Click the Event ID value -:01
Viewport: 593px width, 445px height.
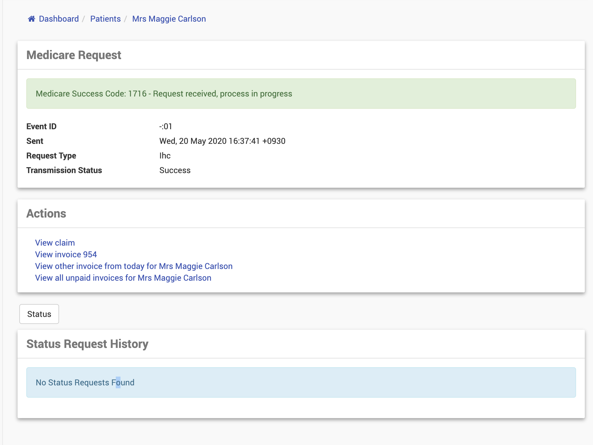point(166,126)
